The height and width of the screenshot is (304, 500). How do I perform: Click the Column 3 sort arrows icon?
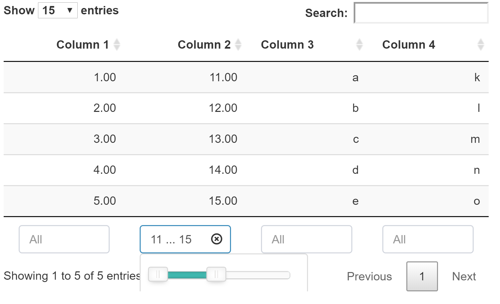pyautogui.click(x=359, y=45)
